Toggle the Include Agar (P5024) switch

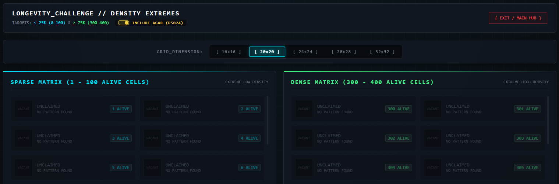pyautogui.click(x=124, y=23)
